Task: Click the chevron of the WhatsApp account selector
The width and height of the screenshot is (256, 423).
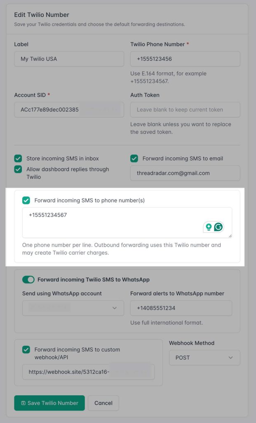Action: (115, 308)
